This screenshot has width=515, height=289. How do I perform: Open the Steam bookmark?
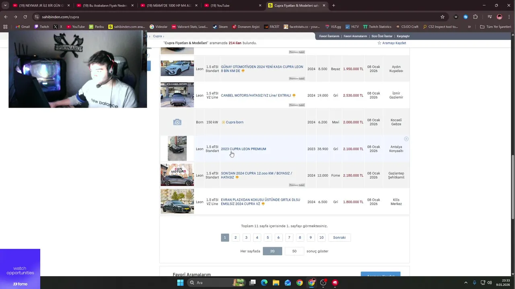(x=220, y=27)
